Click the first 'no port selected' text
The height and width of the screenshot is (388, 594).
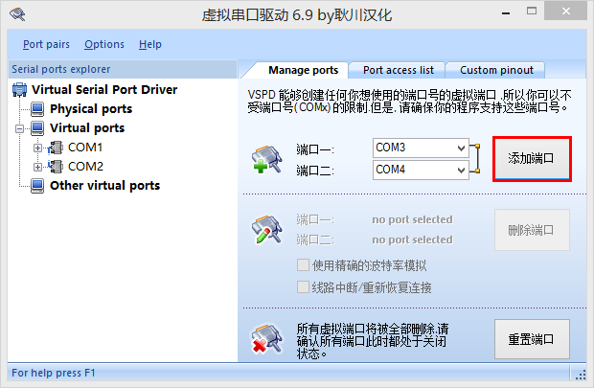[x=412, y=219]
